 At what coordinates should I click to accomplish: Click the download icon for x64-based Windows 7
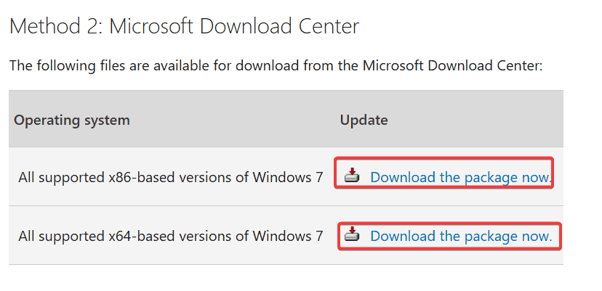pos(352,234)
